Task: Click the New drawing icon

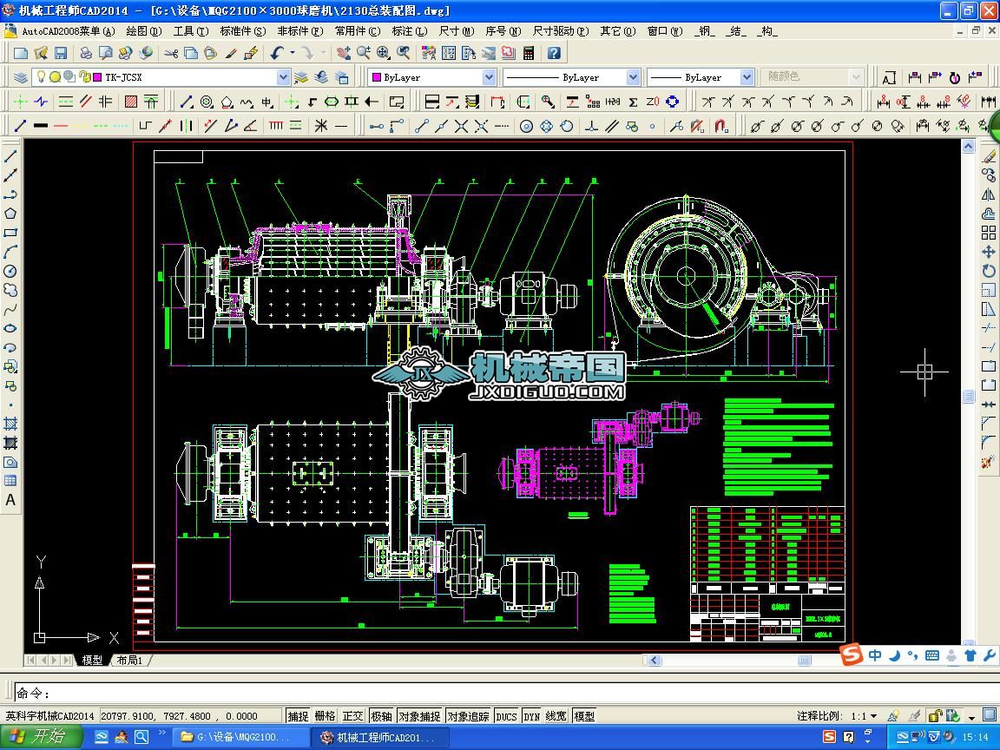Action: point(21,54)
